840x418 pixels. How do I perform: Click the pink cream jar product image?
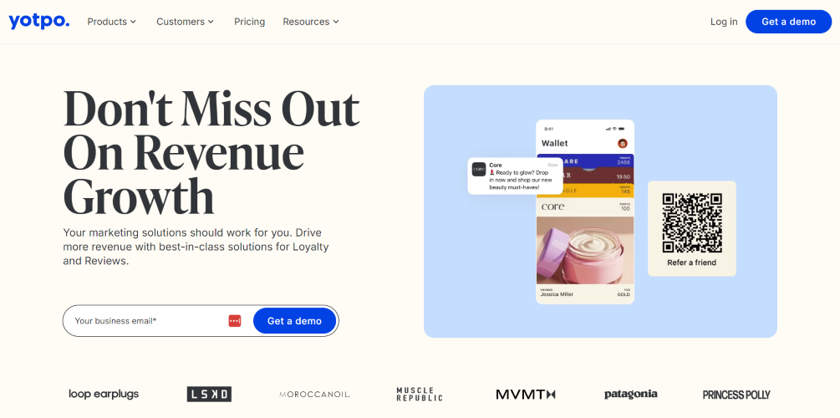pos(585,250)
